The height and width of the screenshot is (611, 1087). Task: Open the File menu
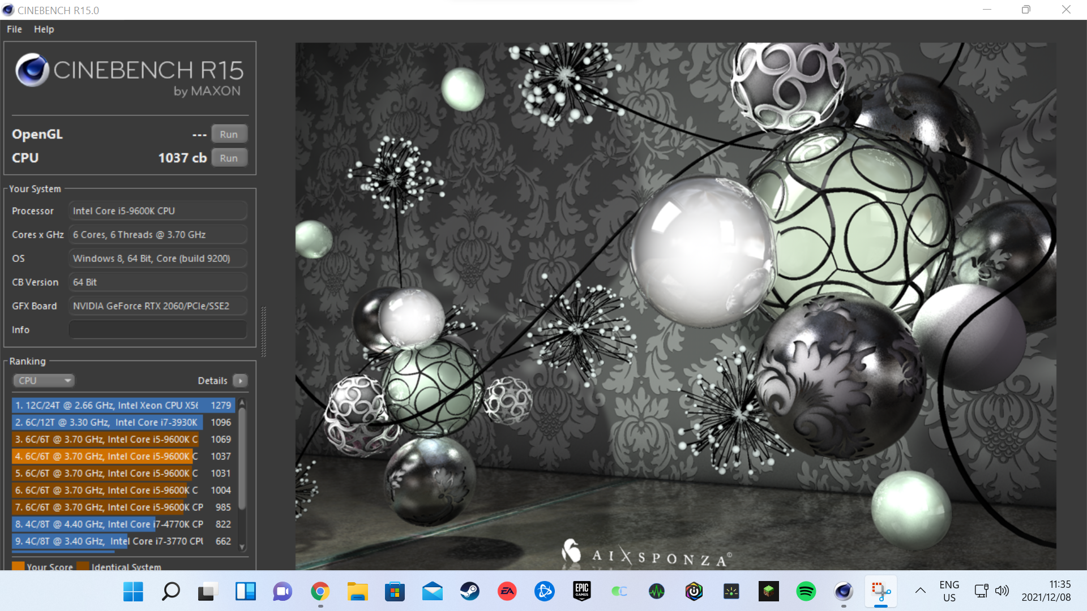[x=14, y=29]
